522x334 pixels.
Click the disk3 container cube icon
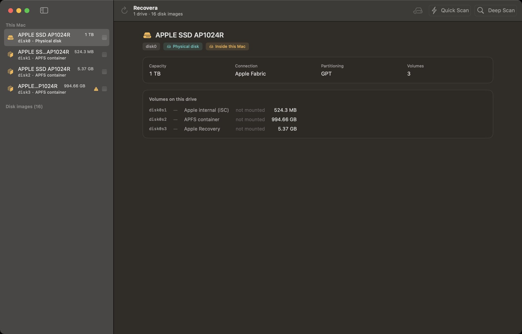coord(10,89)
